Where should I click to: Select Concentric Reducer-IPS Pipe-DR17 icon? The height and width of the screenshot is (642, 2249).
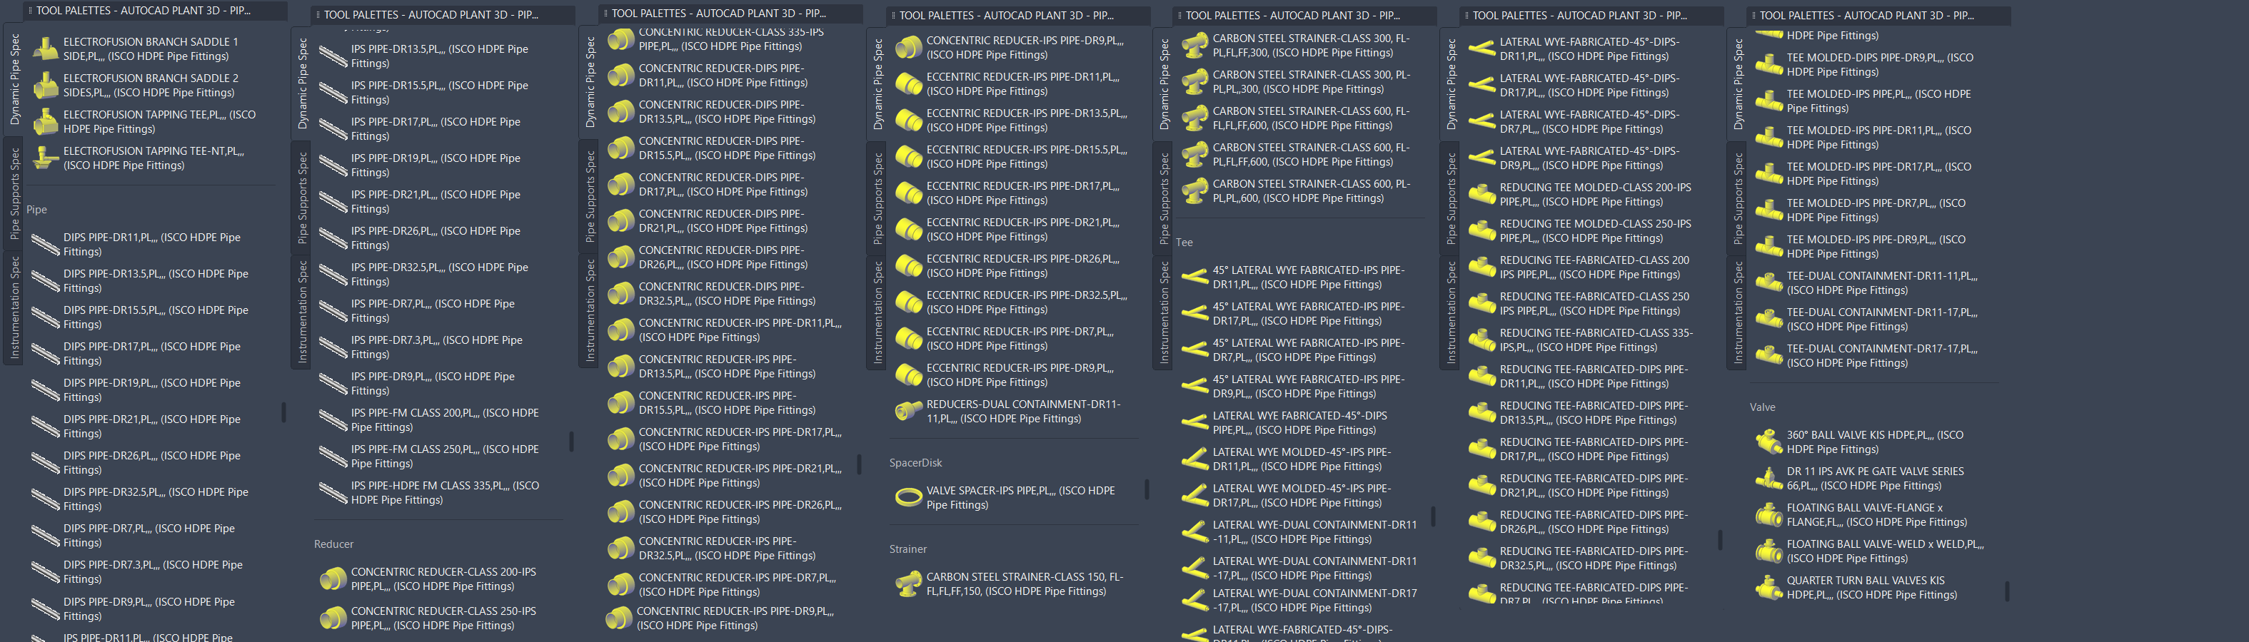click(620, 439)
